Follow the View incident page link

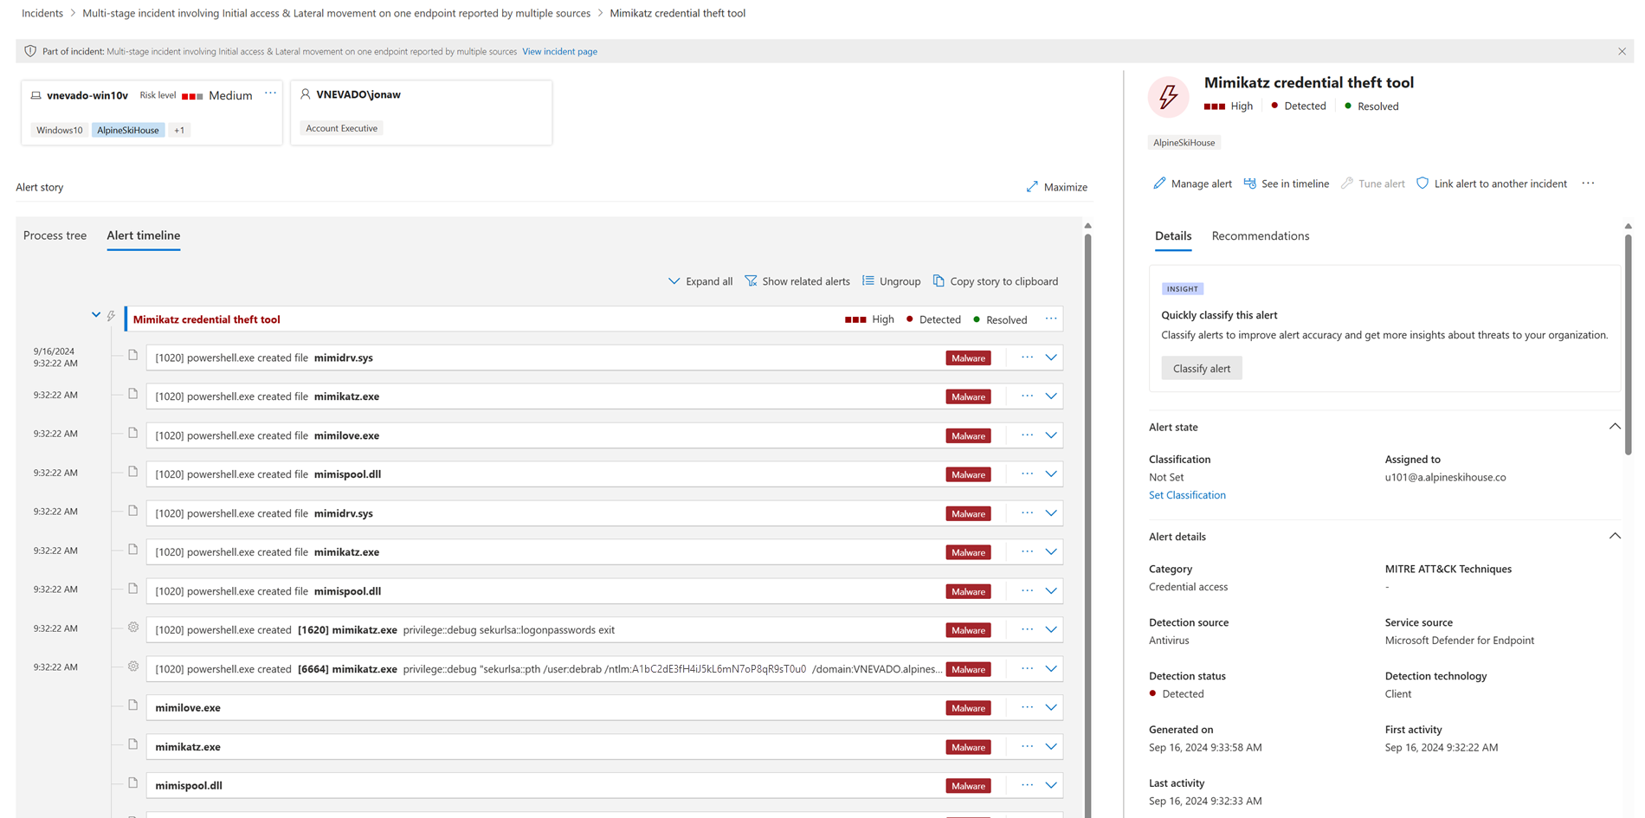(559, 51)
